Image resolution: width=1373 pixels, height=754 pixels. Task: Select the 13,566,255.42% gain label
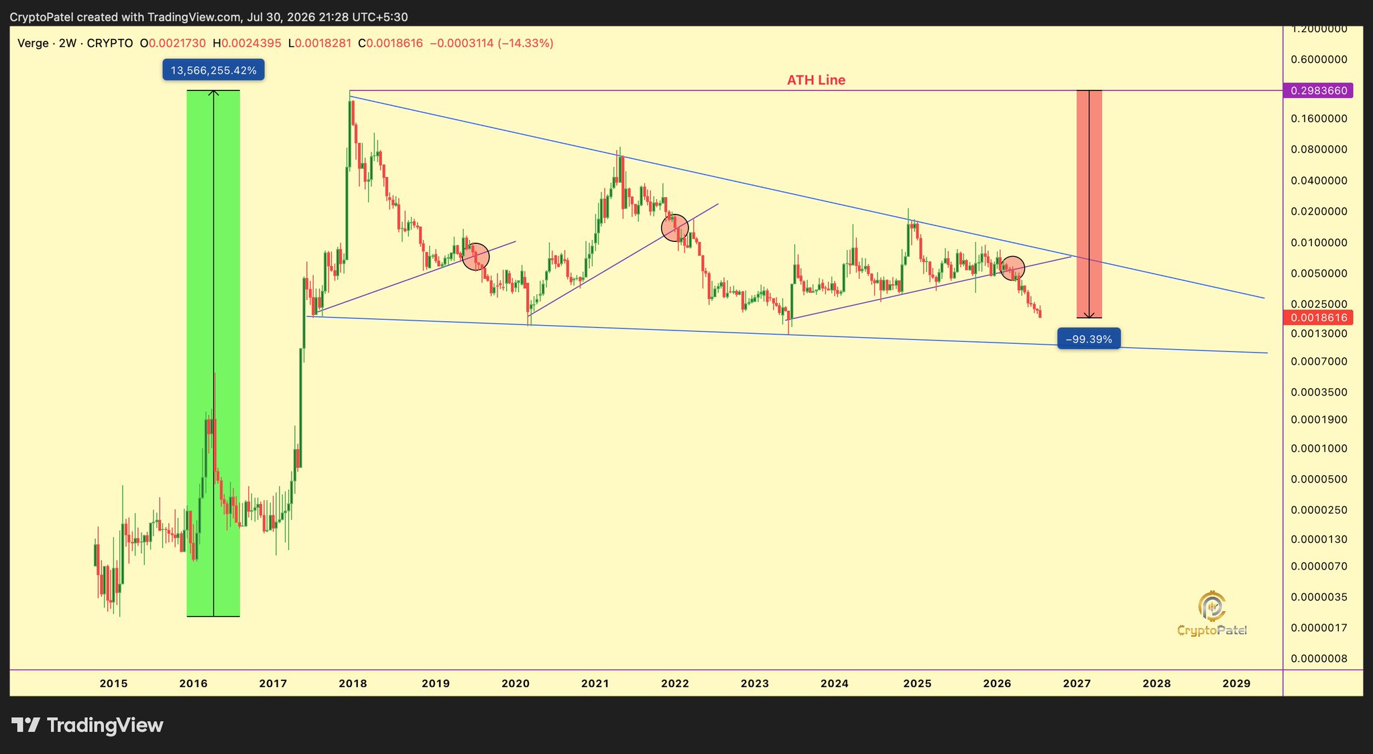pyautogui.click(x=213, y=70)
